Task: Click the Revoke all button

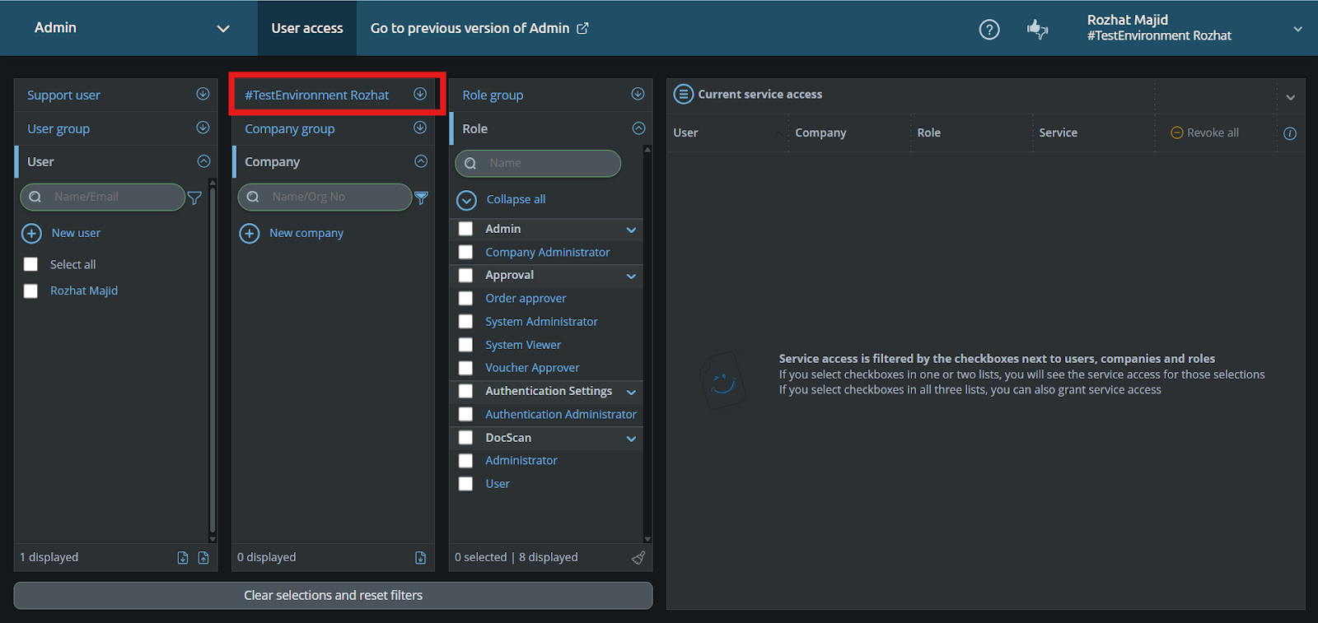Action: 1204,133
